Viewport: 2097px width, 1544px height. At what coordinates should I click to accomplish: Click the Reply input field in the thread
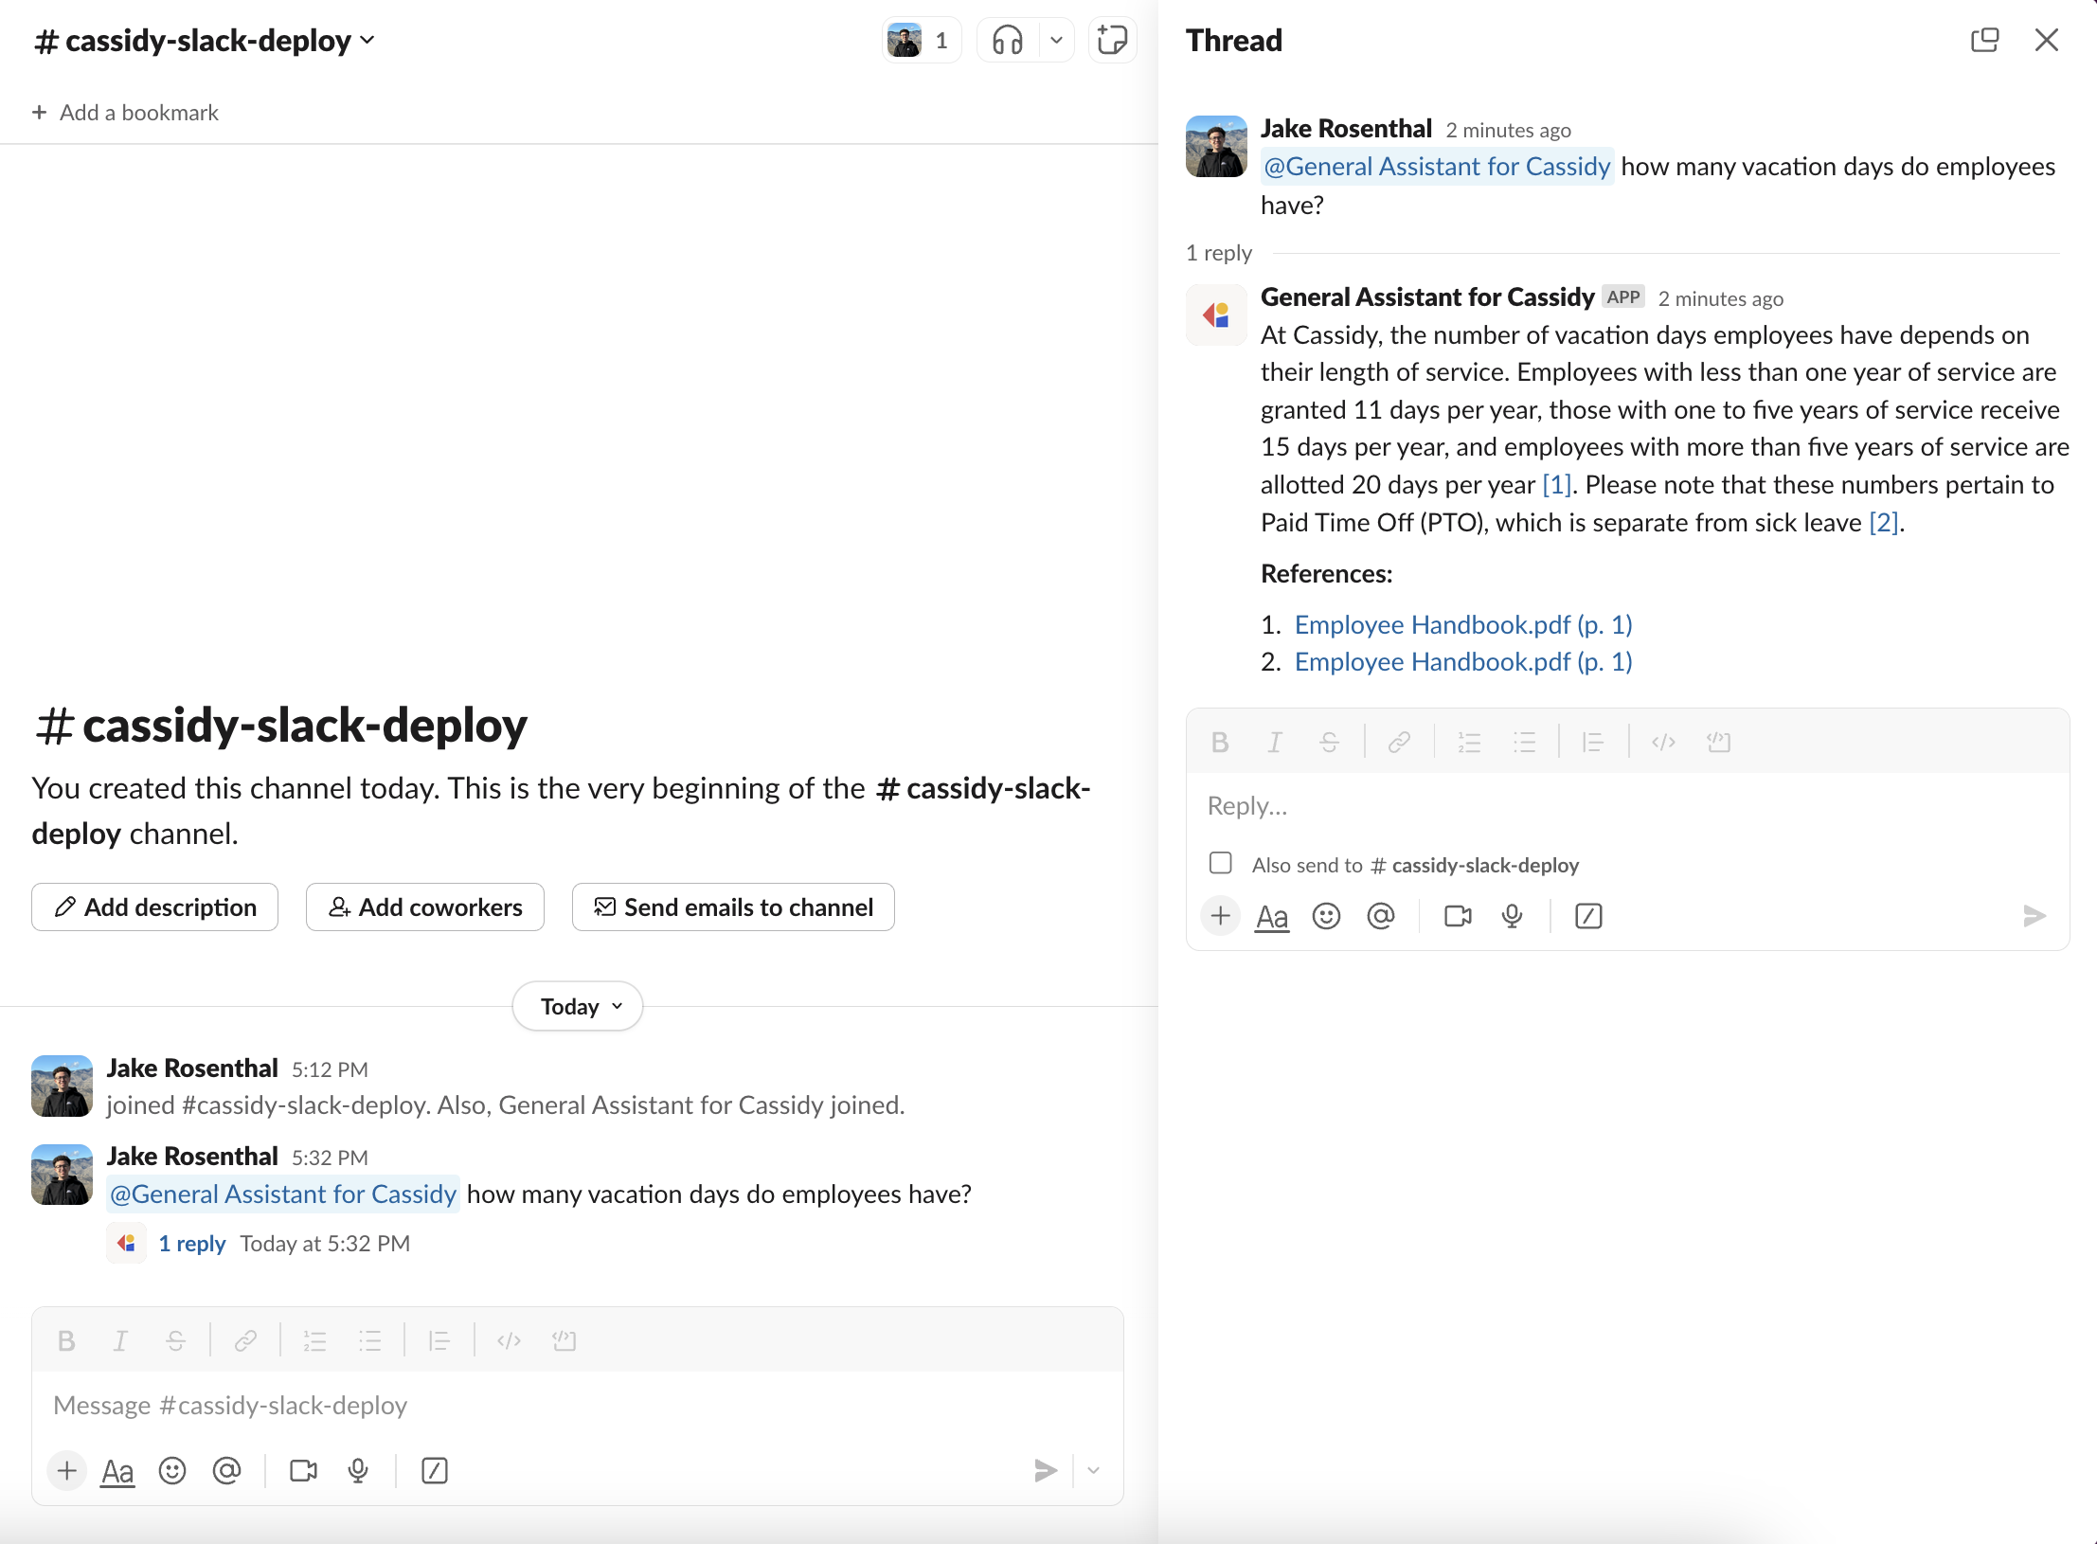tap(1515, 805)
